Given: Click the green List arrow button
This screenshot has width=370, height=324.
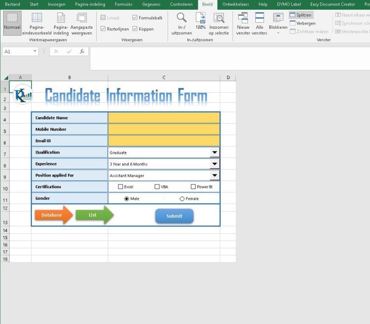Looking at the screenshot, I should point(95,215).
